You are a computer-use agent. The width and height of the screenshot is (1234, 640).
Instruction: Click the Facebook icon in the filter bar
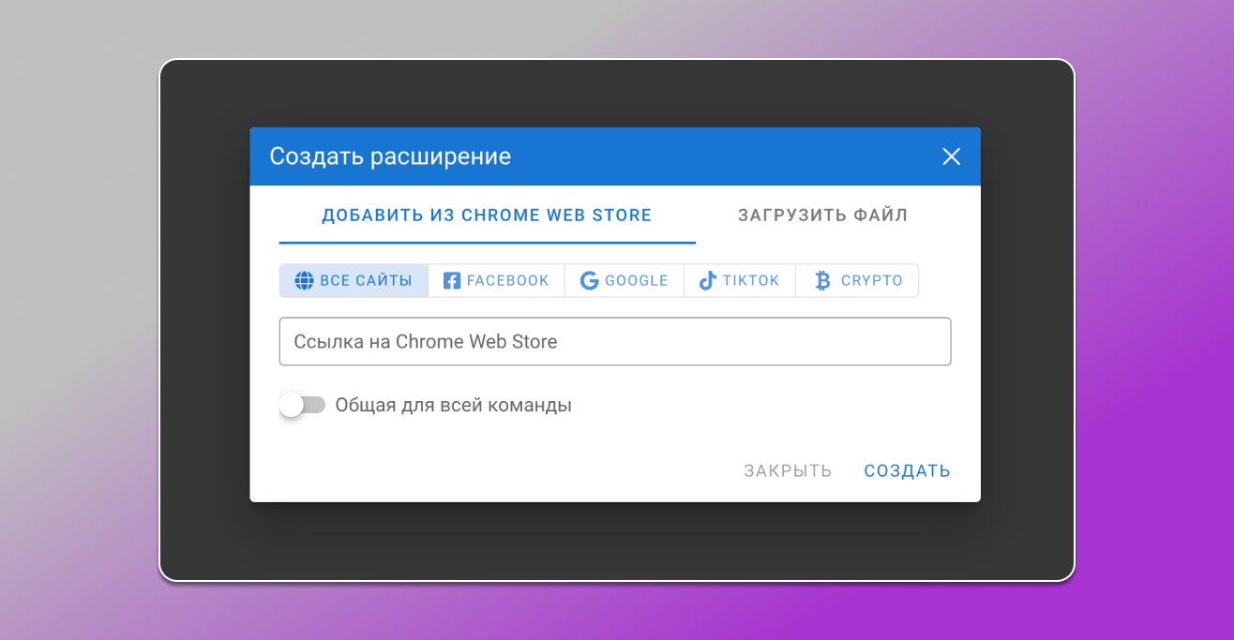450,280
